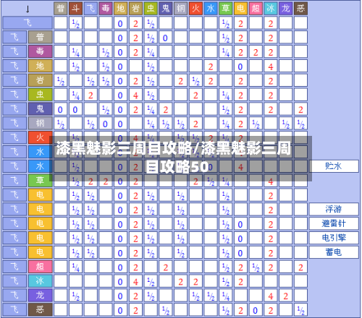Select the 地 row label on left
Viewport: 362px width, 318px height.
pyautogui.click(x=40, y=66)
